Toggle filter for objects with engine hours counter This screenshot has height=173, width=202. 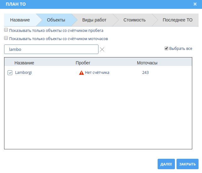(x=6, y=39)
